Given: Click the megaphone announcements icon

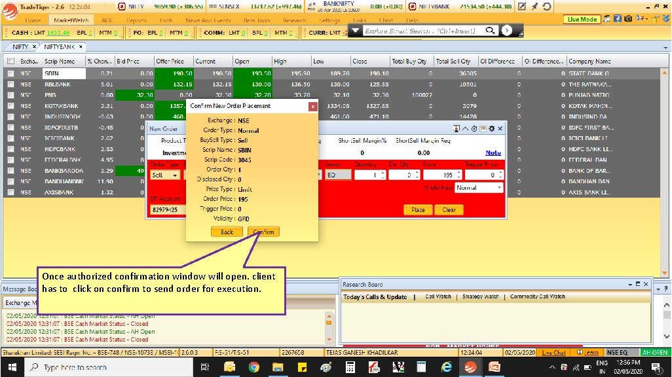Looking at the screenshot, I should click(x=639, y=18).
